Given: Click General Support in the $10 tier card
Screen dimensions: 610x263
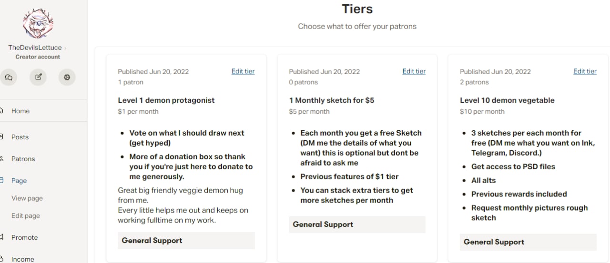Looking at the screenshot, I should click(494, 242).
